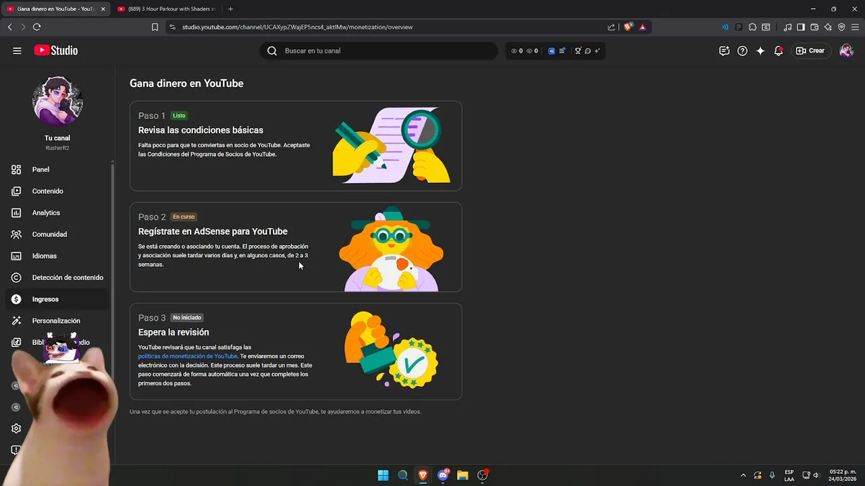The height and width of the screenshot is (486, 865).
Task: Click the trophy icon in the extension bar
Action: 578,51
